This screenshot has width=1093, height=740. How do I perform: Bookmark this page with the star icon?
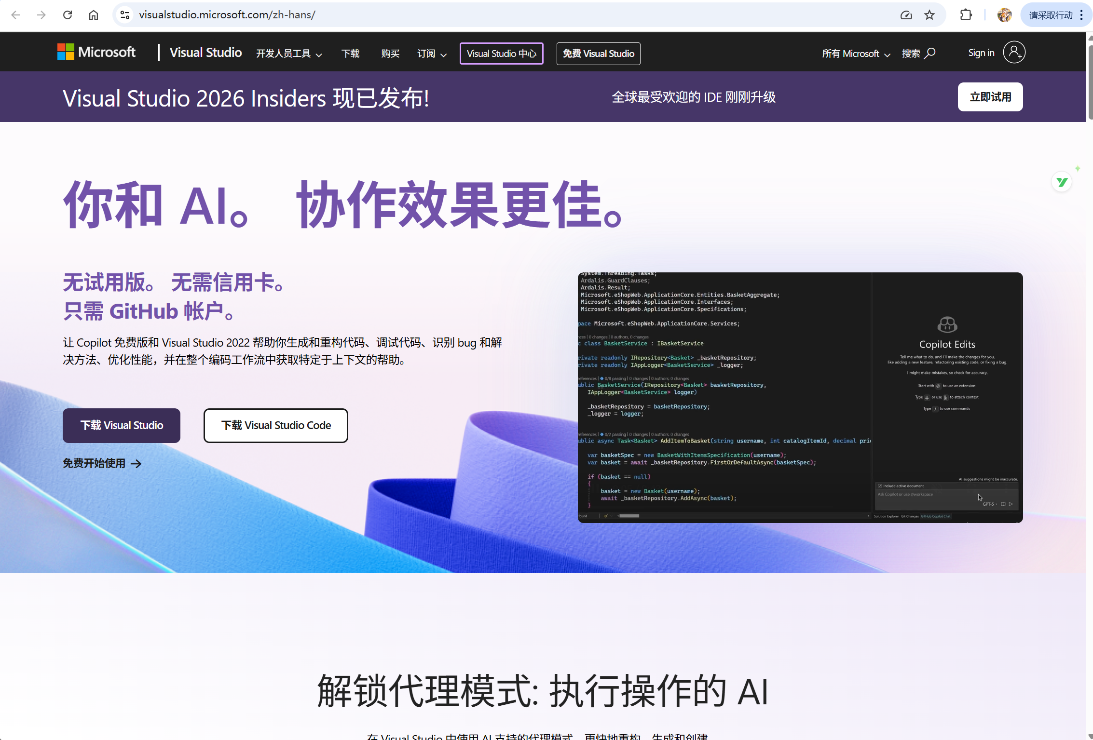[929, 15]
